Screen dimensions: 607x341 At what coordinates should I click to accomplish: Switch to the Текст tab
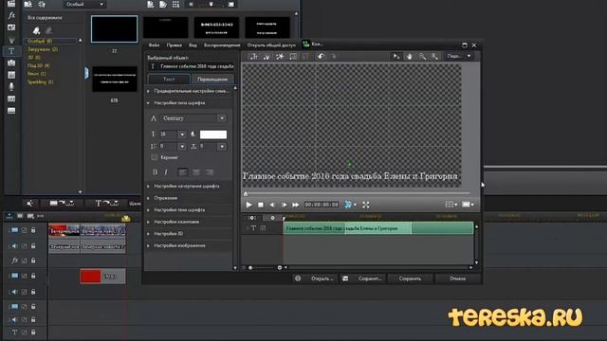[169, 79]
